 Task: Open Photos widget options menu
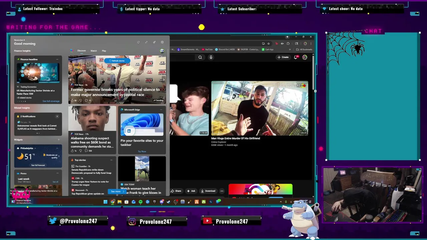coord(57,173)
